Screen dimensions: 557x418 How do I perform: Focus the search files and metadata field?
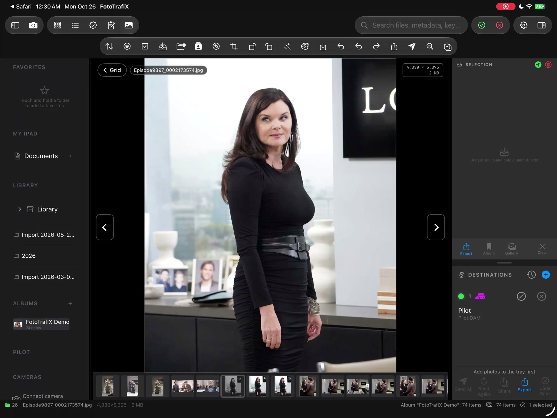[411, 25]
